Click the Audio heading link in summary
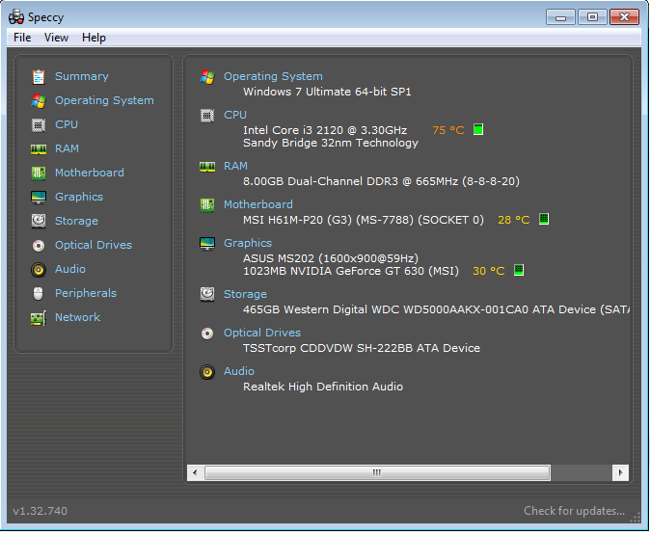The width and height of the screenshot is (650, 535). 239,371
